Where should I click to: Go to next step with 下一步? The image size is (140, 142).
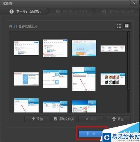(90, 134)
